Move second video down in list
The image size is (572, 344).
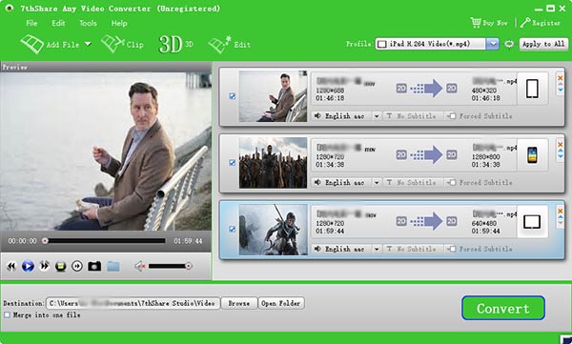tap(561, 156)
